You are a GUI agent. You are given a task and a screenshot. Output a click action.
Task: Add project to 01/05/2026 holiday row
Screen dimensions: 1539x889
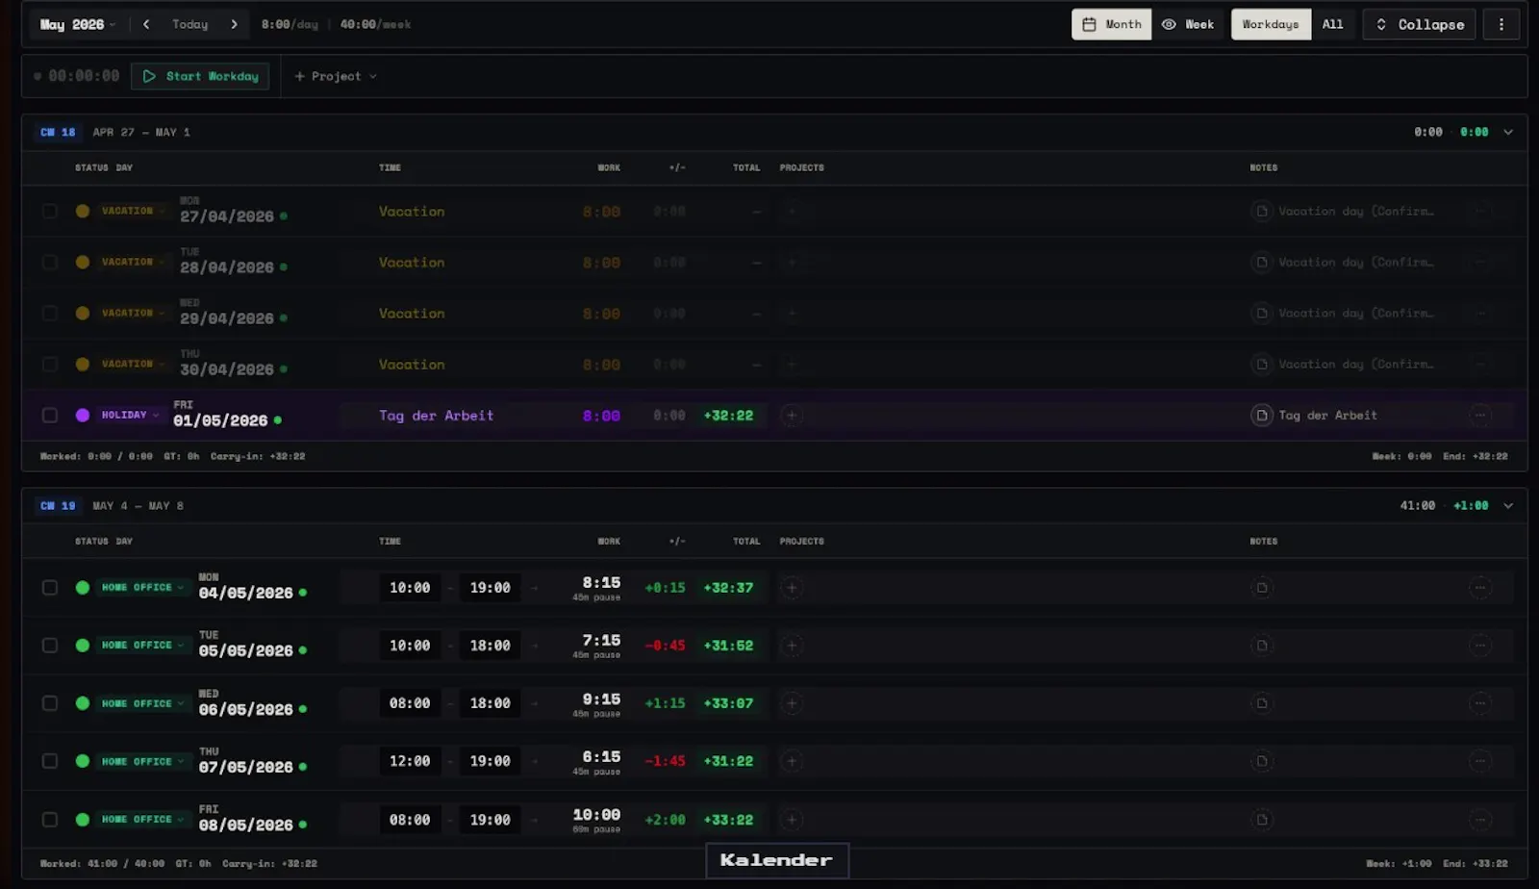point(792,416)
